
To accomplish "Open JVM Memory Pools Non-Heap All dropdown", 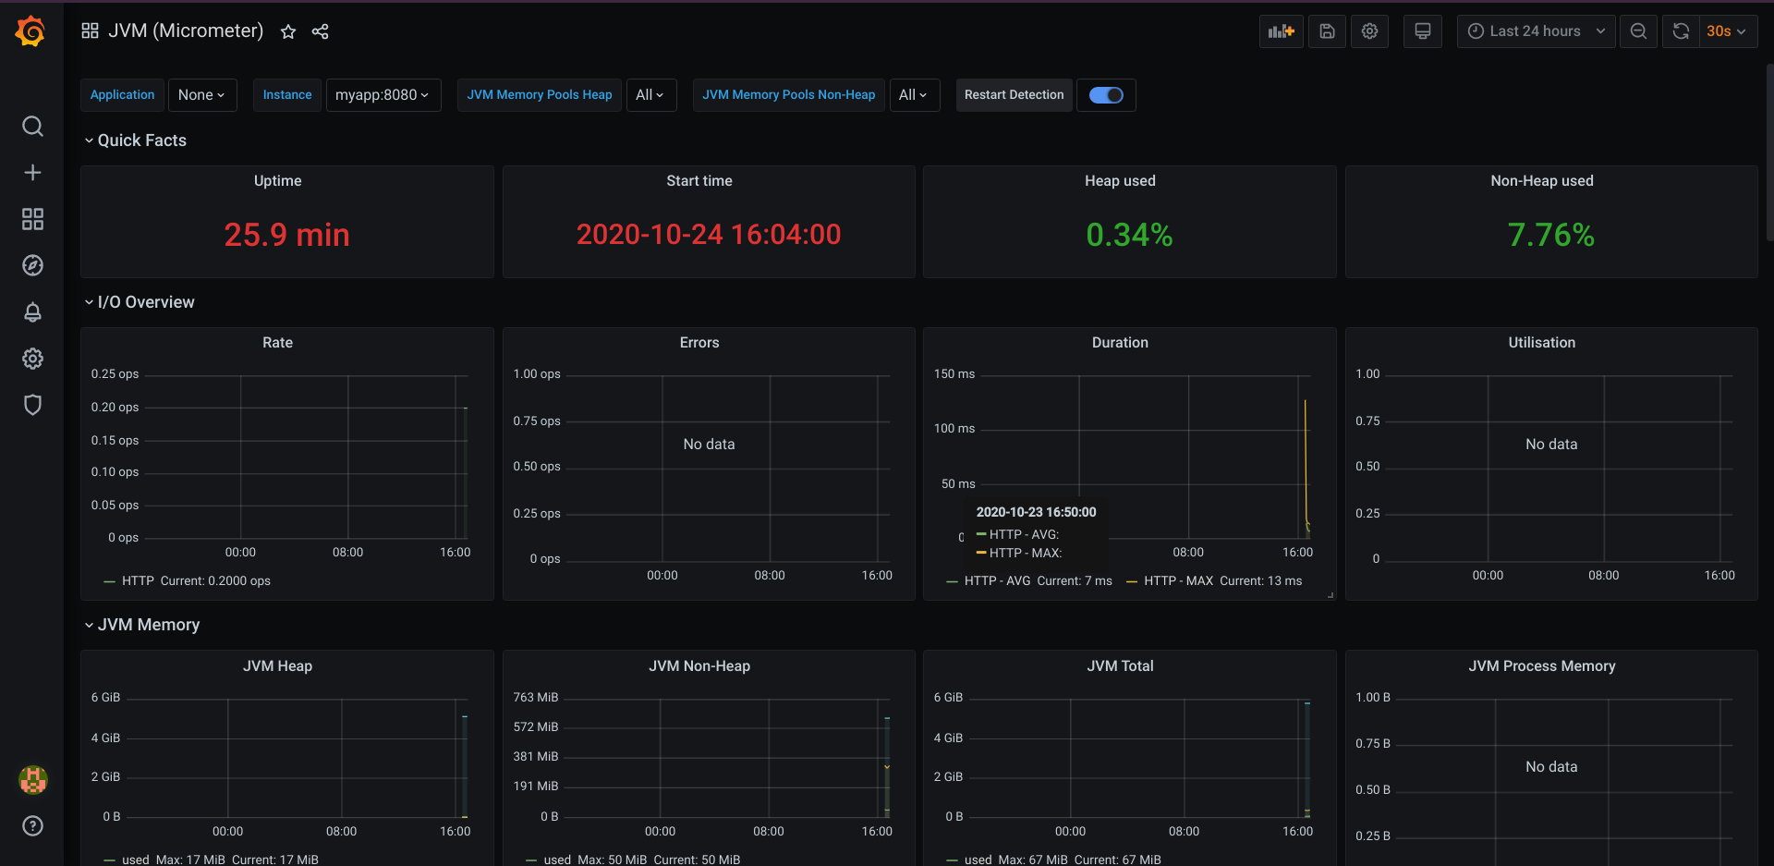I will (x=914, y=95).
